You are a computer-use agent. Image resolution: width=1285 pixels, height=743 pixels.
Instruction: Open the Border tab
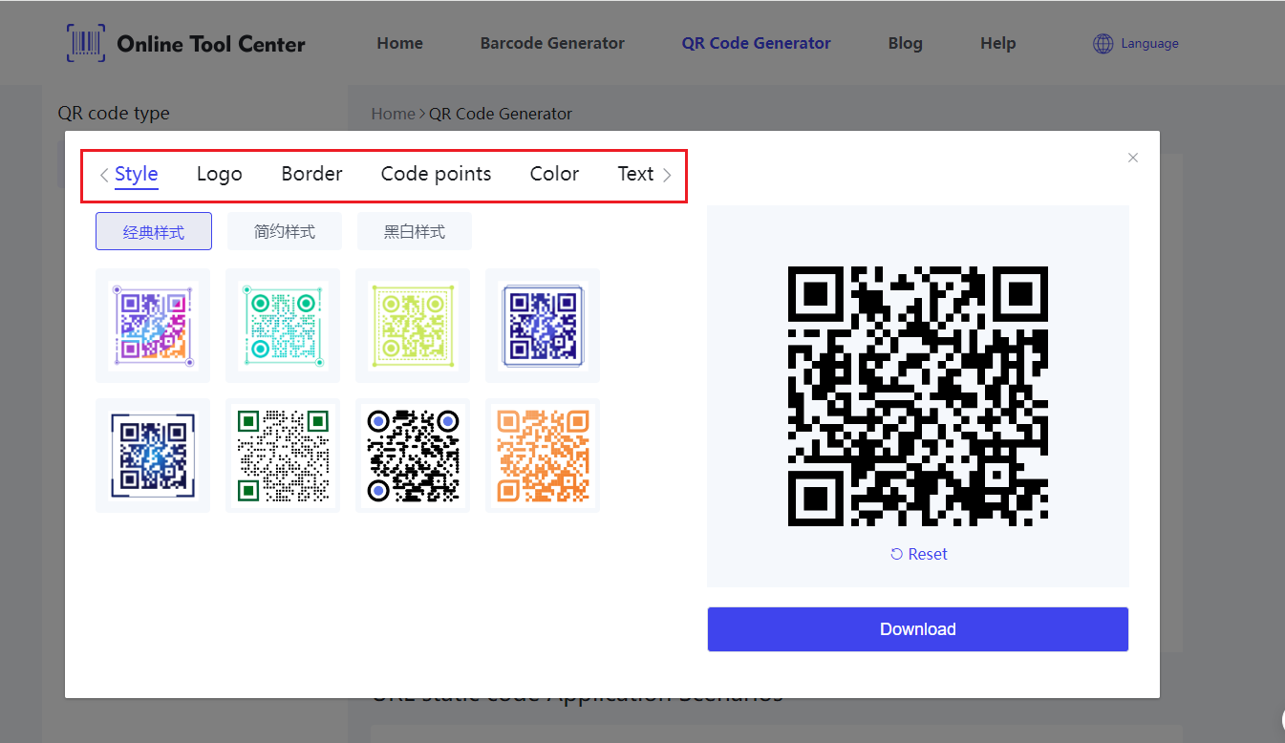[311, 174]
